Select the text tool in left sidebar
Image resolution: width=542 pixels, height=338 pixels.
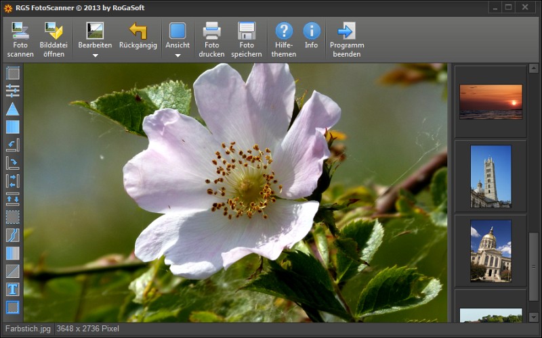coord(13,289)
